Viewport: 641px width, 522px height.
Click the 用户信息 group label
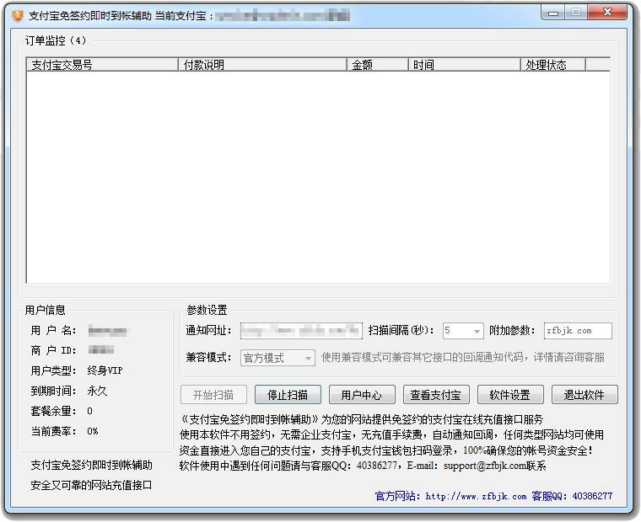(45, 310)
